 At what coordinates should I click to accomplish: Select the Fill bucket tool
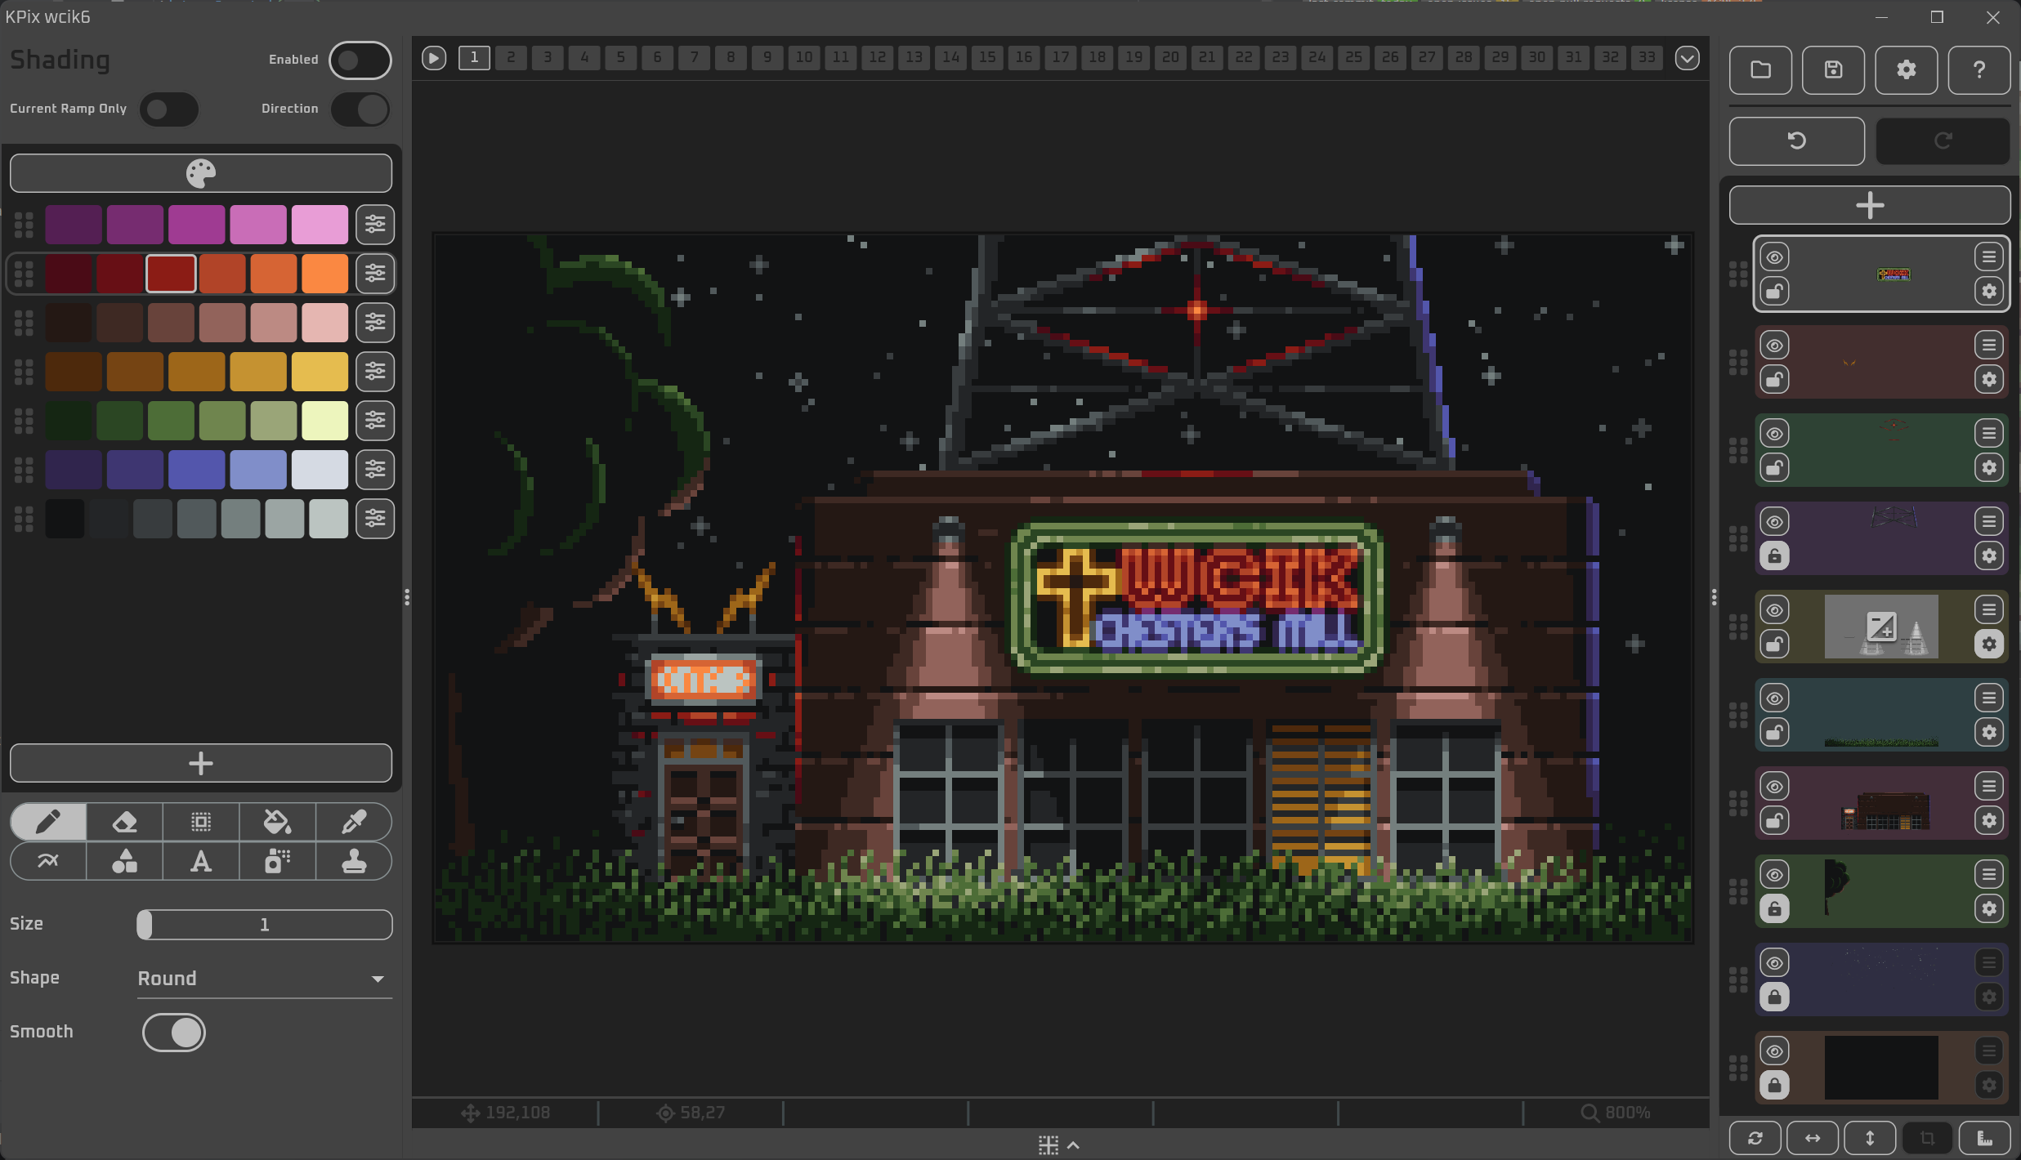tap(277, 822)
